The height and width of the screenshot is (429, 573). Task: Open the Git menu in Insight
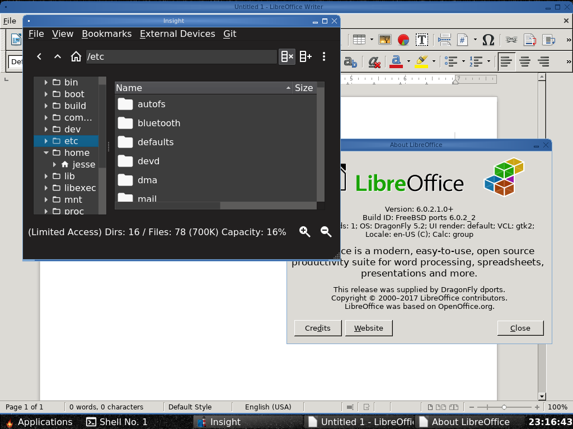230,34
